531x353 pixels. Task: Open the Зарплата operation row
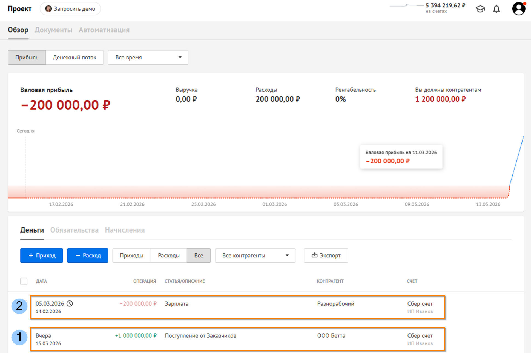[237, 307]
